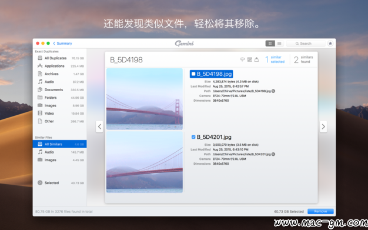Click the pin icon next to B_5D4198 title
Viewport: 368px width, 230px height.
[242, 59]
